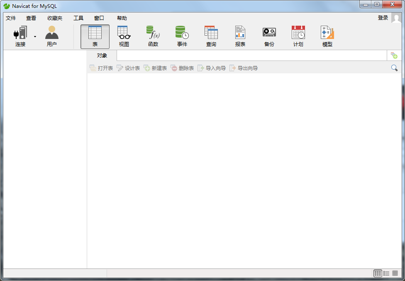The width and height of the screenshot is (405, 281).
Task: Maximize the Navicat window
Action: click(x=377, y=4)
